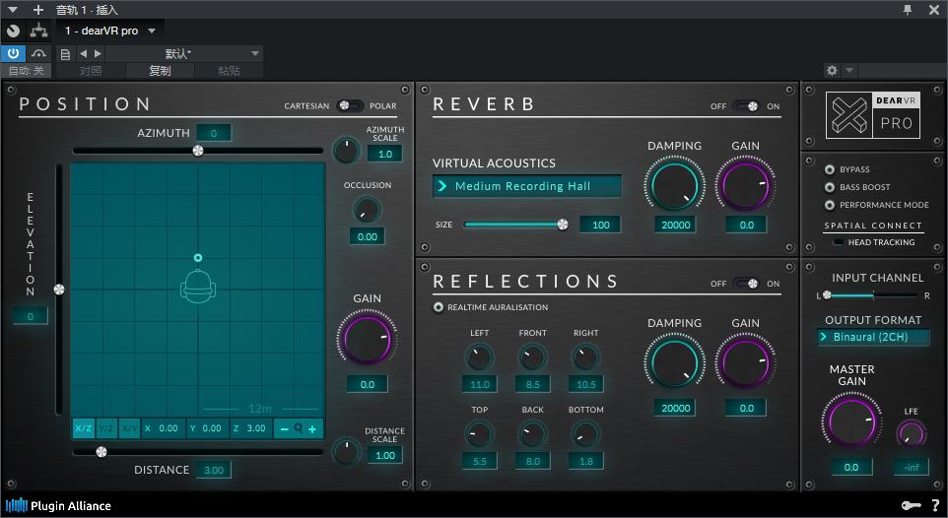Select the Y/Z view tab

point(105,428)
